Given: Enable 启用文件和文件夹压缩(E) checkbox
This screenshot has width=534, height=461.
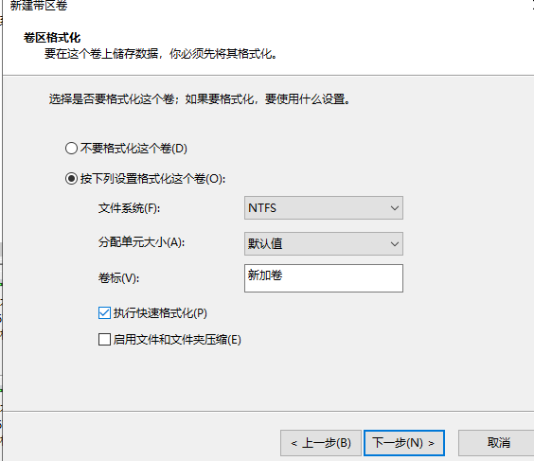Looking at the screenshot, I should pos(104,340).
